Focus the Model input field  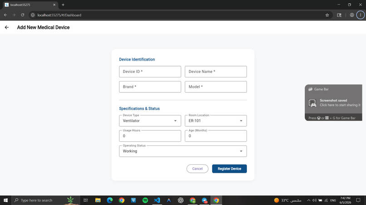coord(216,87)
